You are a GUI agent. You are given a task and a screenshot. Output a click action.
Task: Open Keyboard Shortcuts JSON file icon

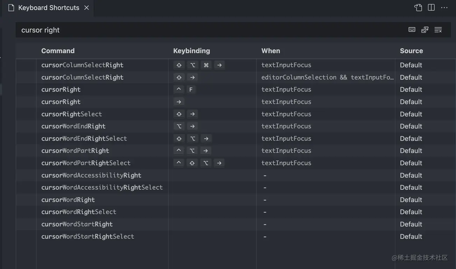click(x=418, y=8)
